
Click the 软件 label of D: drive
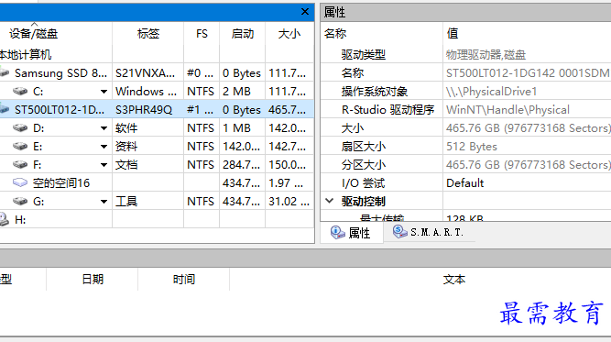[126, 128]
